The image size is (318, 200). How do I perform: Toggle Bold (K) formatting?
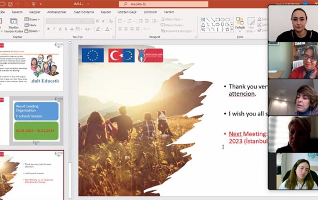tap(48, 29)
